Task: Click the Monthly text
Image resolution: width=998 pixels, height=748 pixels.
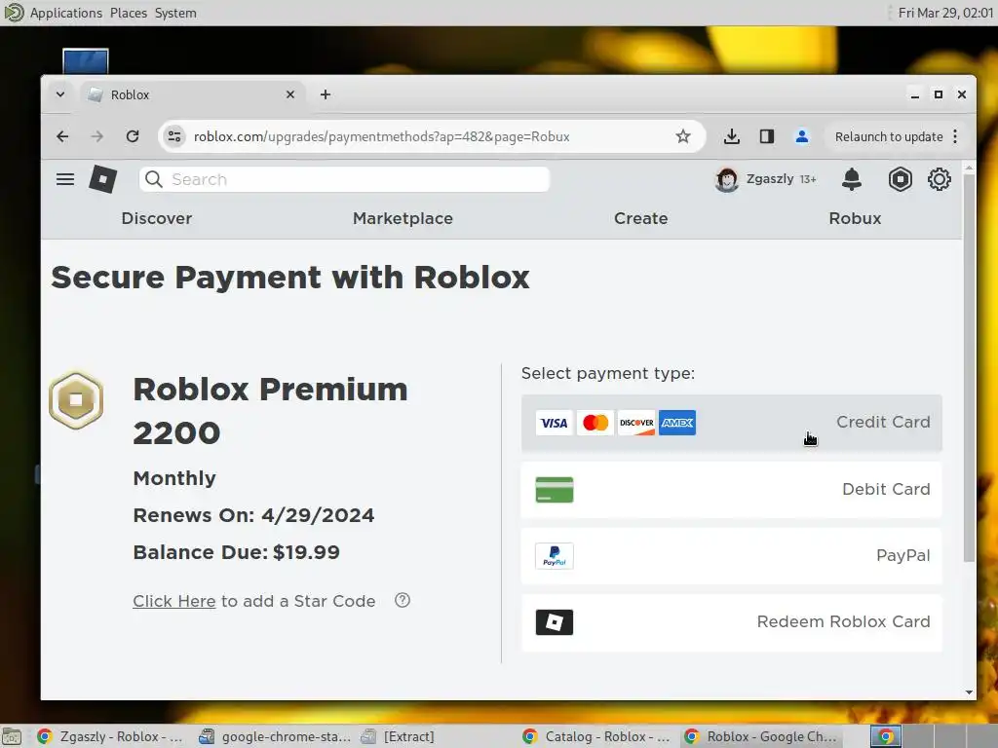Action: 174,478
